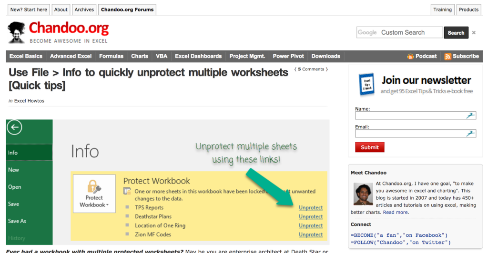Image resolution: width=488 pixels, height=253 pixels.
Task: Click the article title heading
Action: coord(149,79)
